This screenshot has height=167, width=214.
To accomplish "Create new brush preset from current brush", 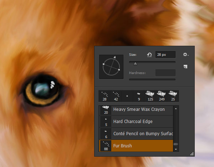I will (x=185, y=67).
